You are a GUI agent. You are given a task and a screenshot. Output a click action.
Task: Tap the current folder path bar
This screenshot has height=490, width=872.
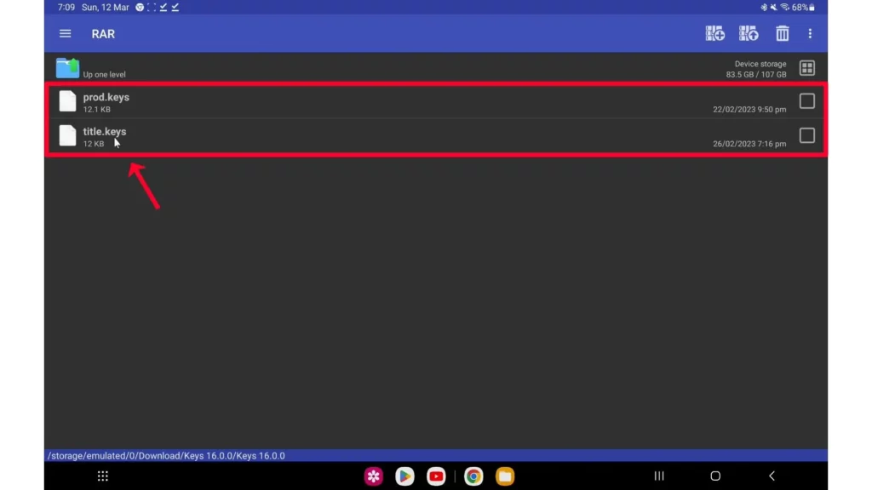[436, 456]
